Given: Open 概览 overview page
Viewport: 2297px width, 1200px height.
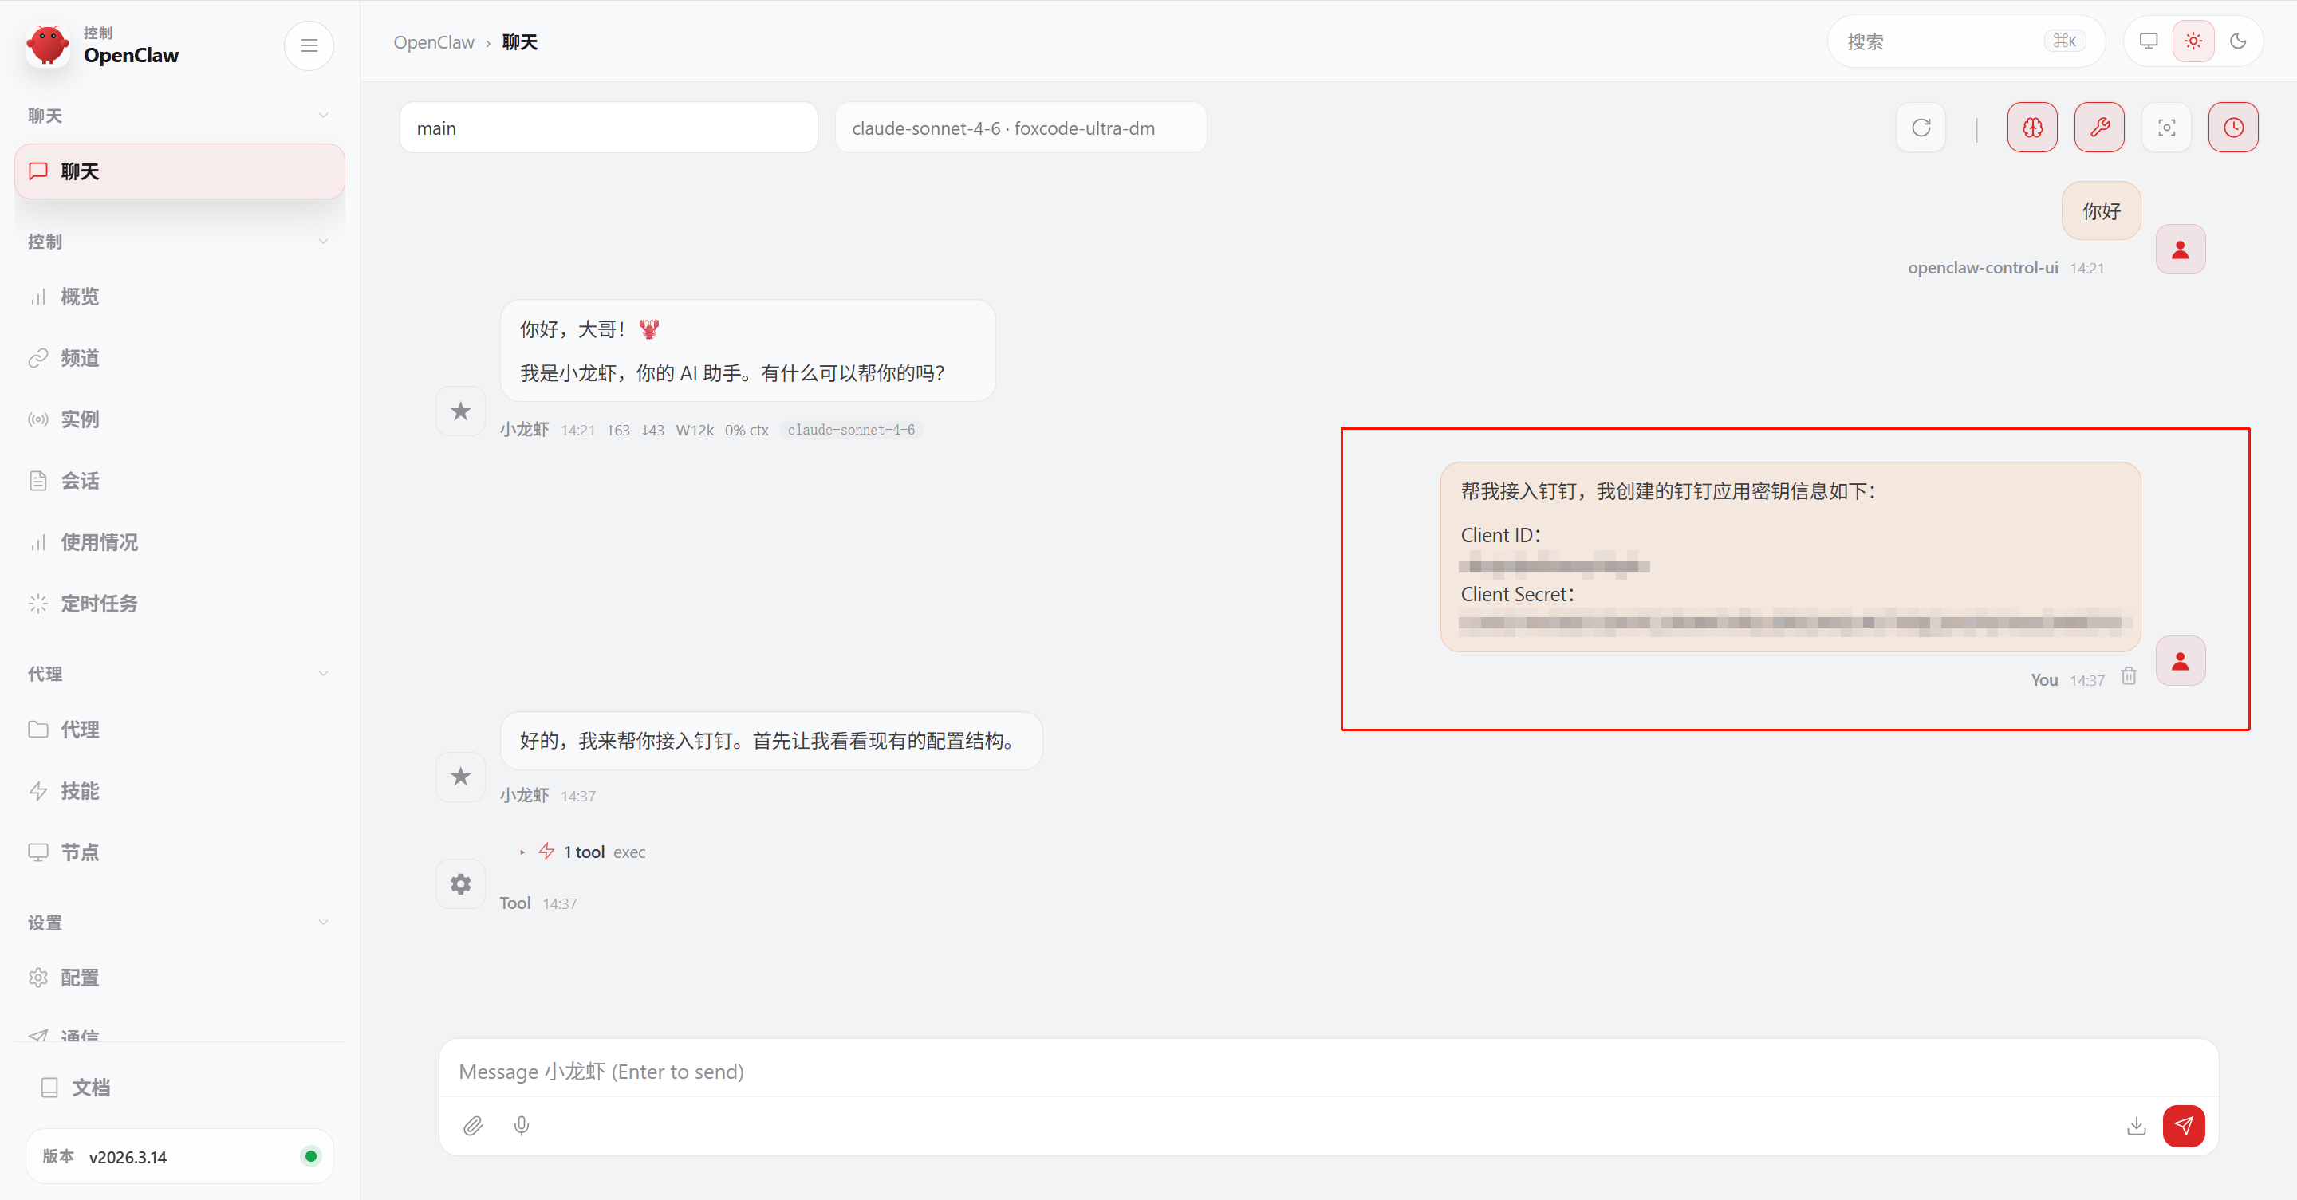Looking at the screenshot, I should [179, 297].
